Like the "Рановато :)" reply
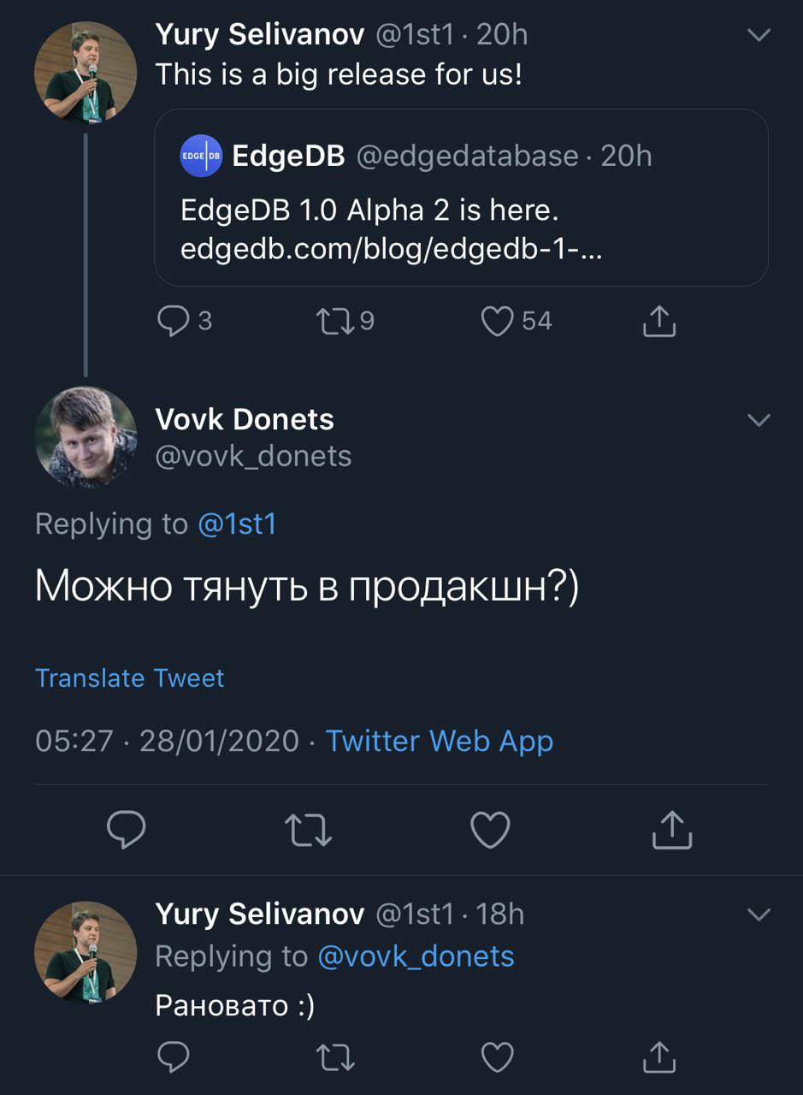Image resolution: width=803 pixels, height=1095 pixels. coord(498,1057)
